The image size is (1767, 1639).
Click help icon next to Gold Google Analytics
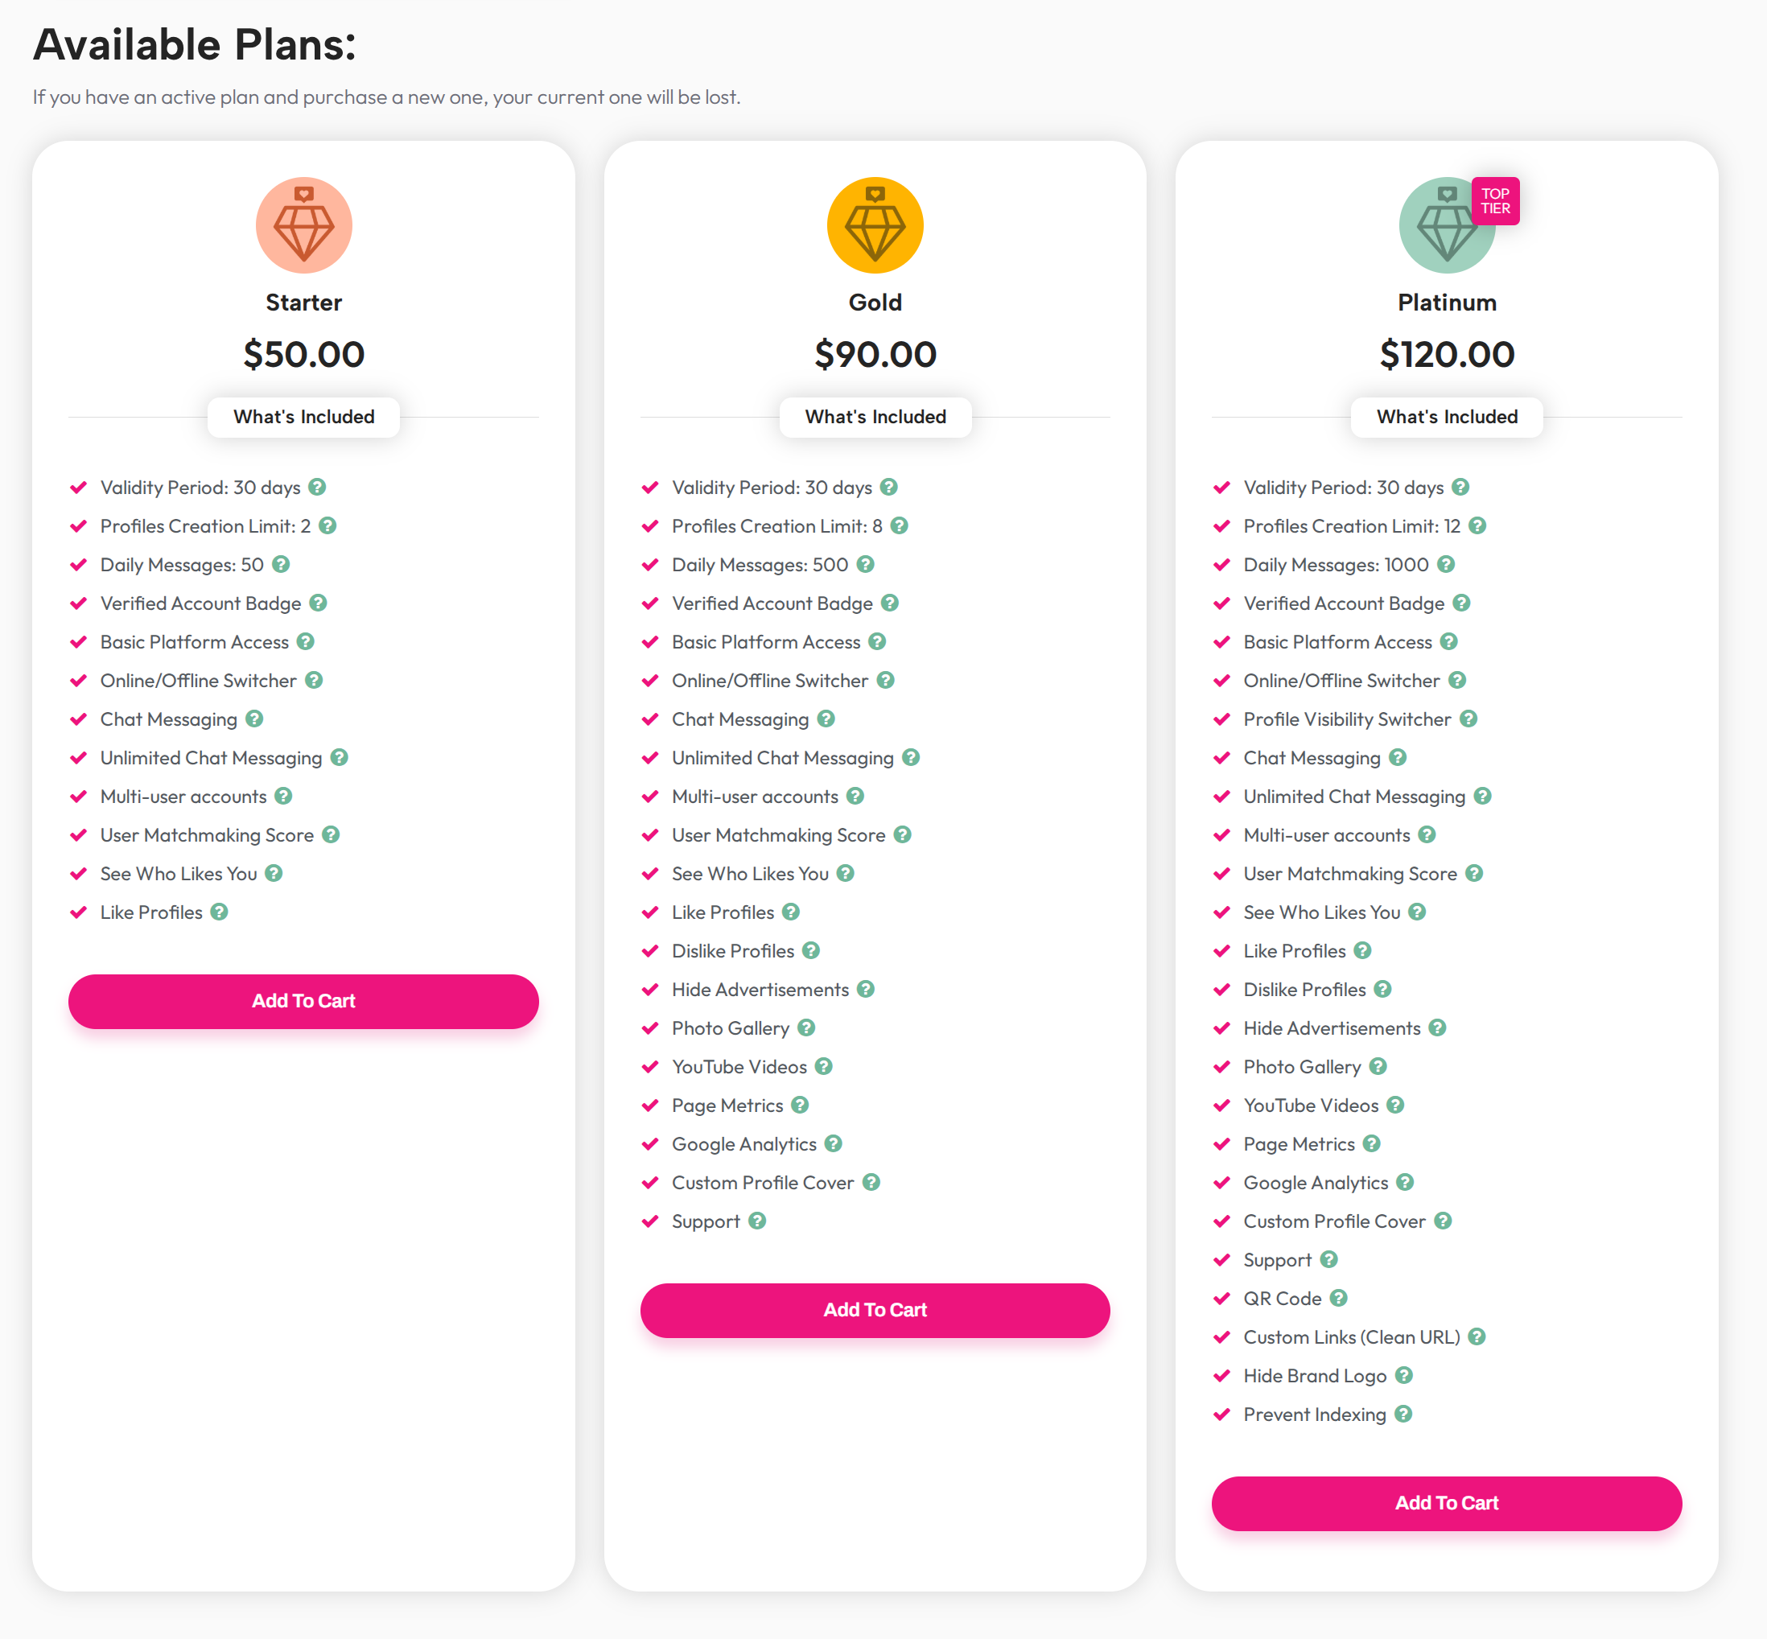[x=833, y=1143]
